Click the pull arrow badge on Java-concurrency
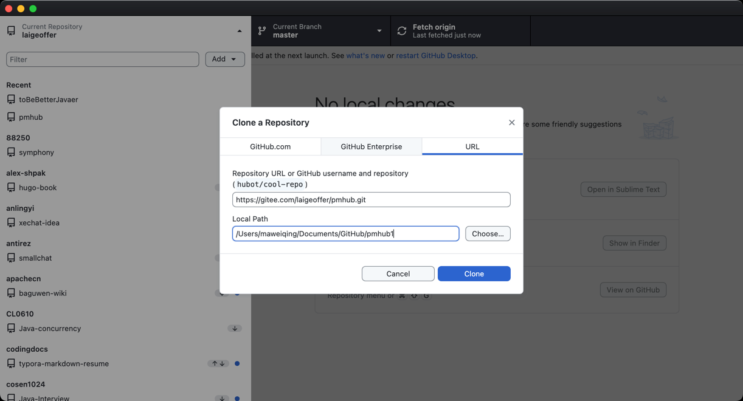Viewport: 743px width, 401px height. coord(235,329)
